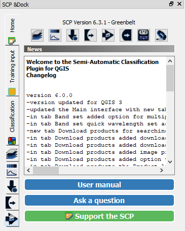Open Batch tool in the top toolbar
The height and width of the screenshot is (231, 185).
click(x=161, y=35)
